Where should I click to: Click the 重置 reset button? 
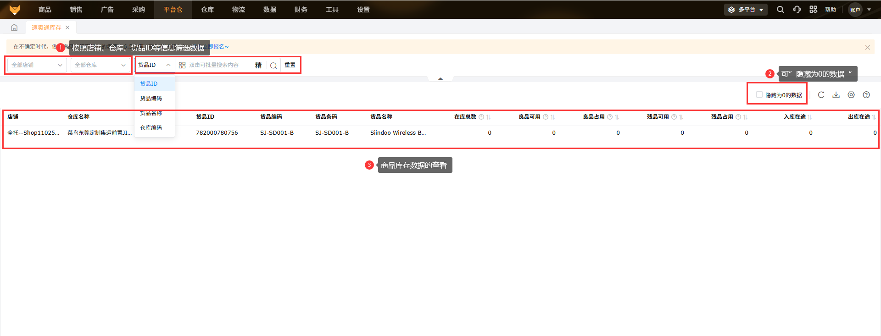(290, 65)
